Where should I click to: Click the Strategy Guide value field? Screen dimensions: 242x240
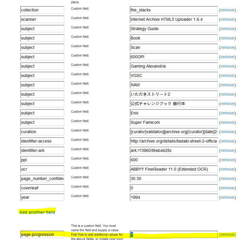pyautogui.click(x=174, y=29)
